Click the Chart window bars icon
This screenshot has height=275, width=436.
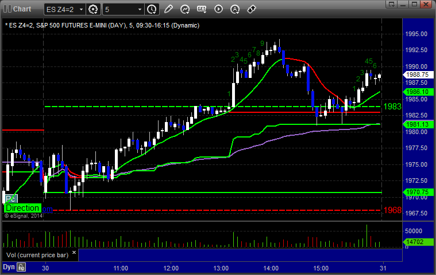point(7,9)
